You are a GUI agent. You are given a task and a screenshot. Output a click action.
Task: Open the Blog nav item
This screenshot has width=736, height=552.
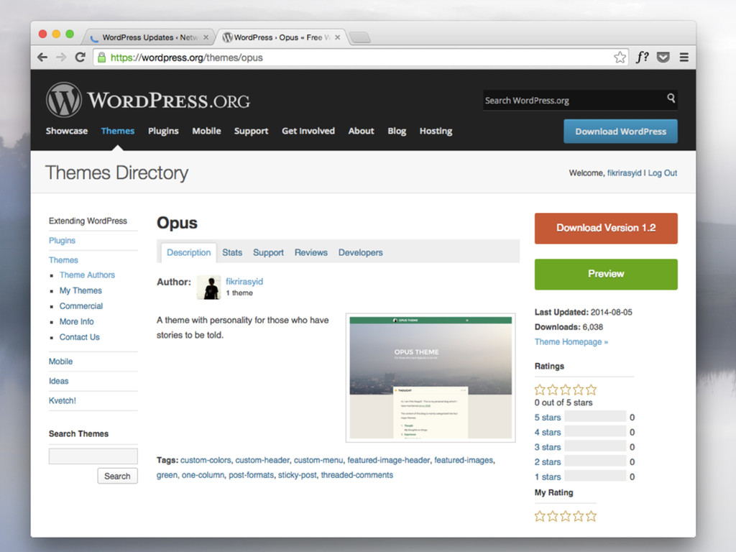(x=397, y=131)
